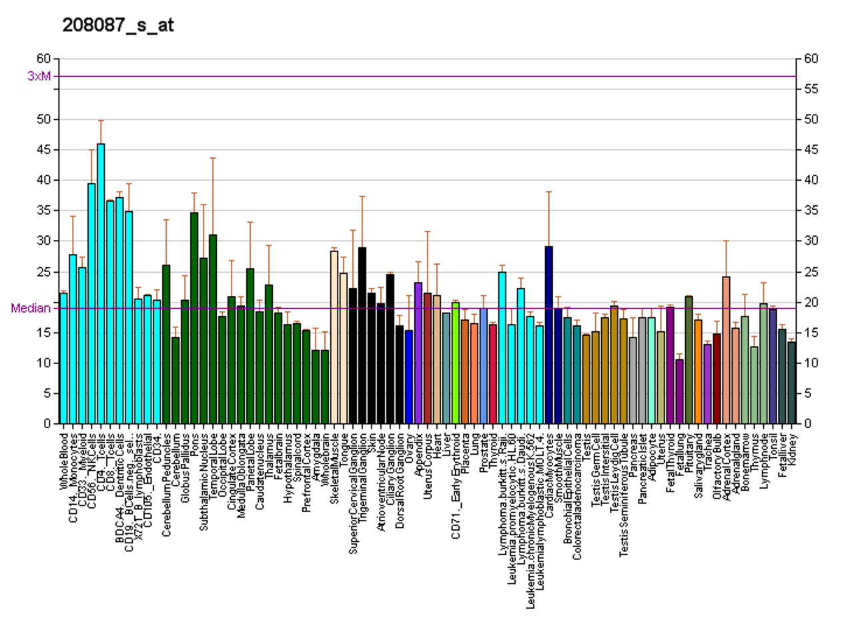Click the dark green CerebellumPeduncles bar
This screenshot has width=854, height=618.
tap(166, 344)
